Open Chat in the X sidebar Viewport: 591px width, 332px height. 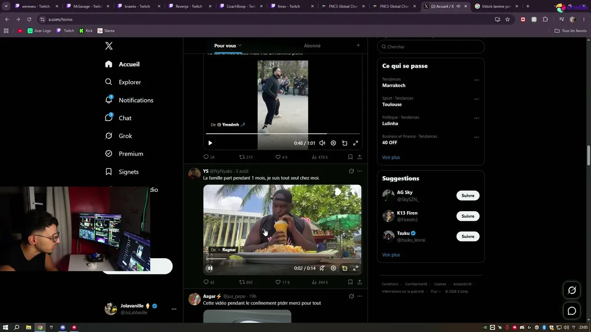tap(119, 118)
